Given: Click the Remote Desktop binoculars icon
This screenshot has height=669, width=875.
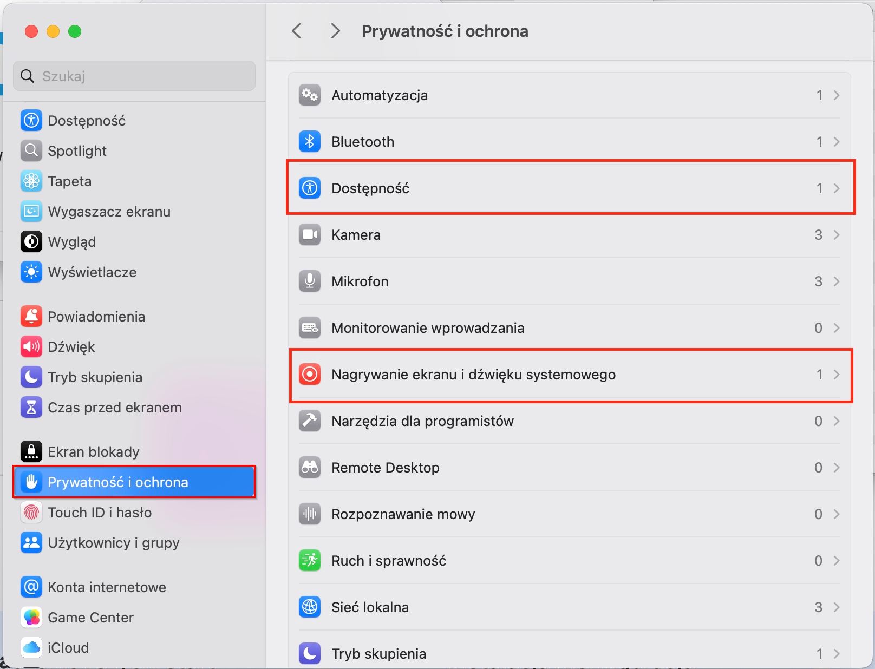Looking at the screenshot, I should [310, 468].
